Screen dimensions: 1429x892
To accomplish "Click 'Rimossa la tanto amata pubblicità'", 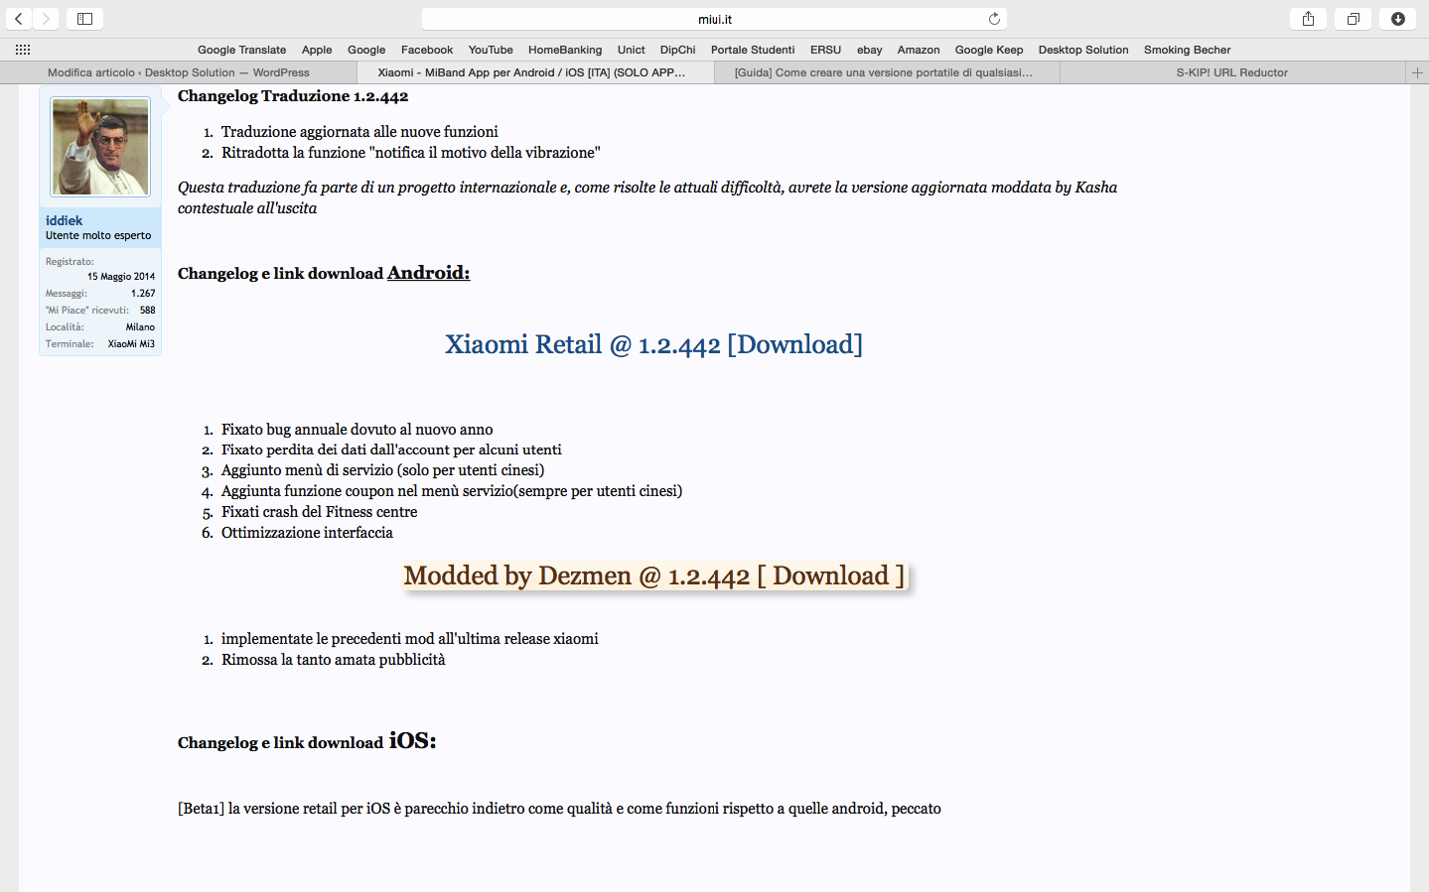I will [x=334, y=660].
